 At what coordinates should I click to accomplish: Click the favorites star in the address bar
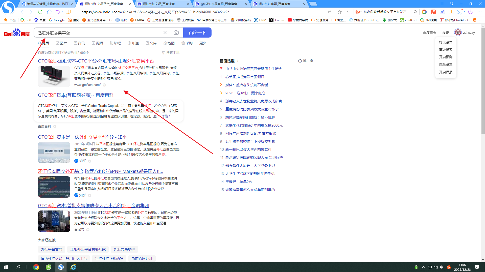tap(340, 12)
